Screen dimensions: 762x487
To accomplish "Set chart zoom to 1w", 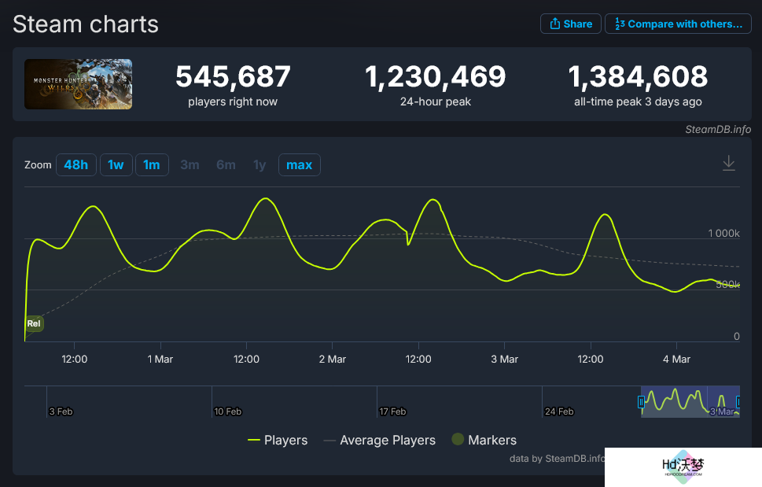I will click(x=116, y=164).
